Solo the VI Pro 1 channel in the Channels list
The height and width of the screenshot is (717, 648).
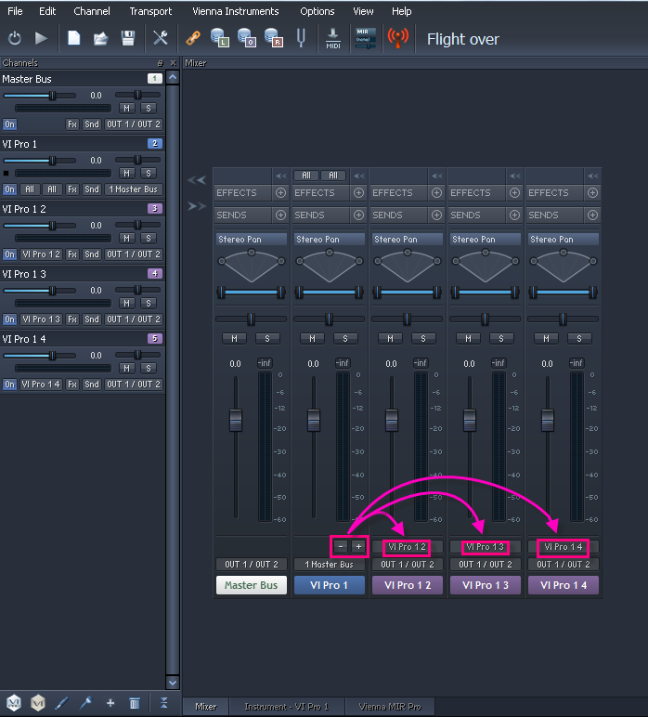point(148,174)
